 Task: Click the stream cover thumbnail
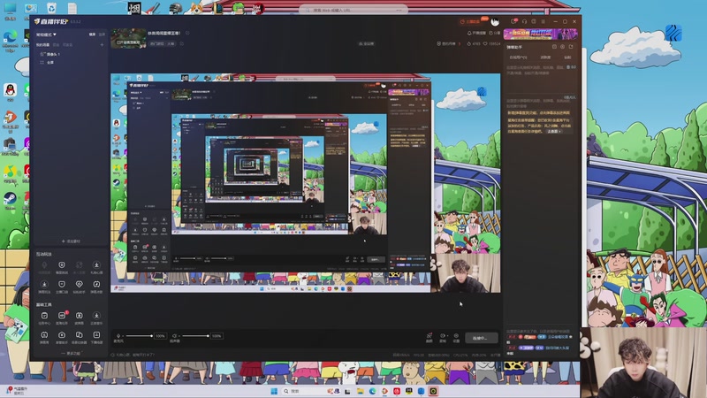click(x=128, y=38)
